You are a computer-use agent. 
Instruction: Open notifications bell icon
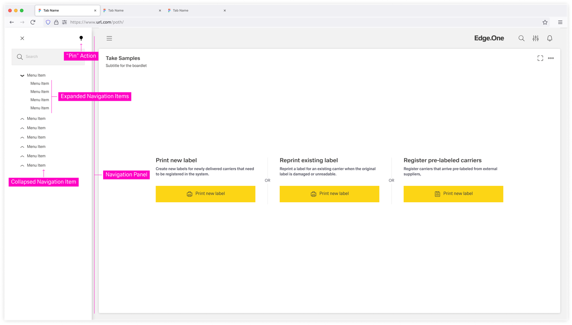pos(550,38)
